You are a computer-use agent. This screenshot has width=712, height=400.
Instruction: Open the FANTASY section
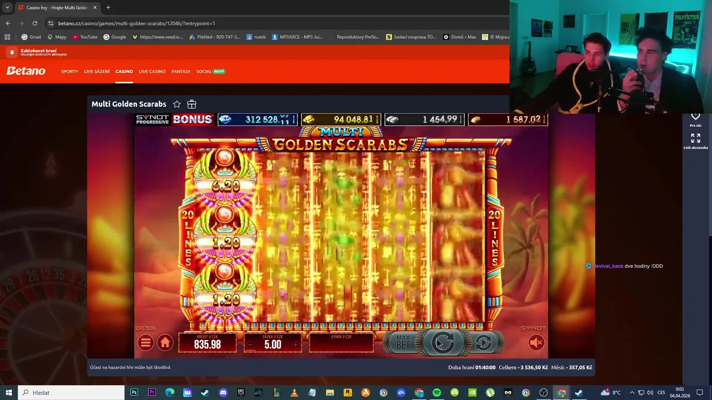point(181,71)
